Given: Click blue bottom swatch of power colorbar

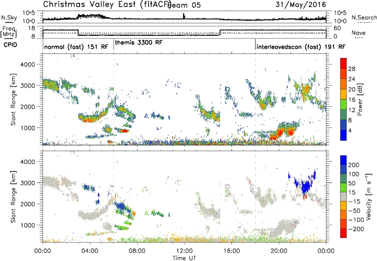Looking at the screenshot, I should tap(344, 135).
